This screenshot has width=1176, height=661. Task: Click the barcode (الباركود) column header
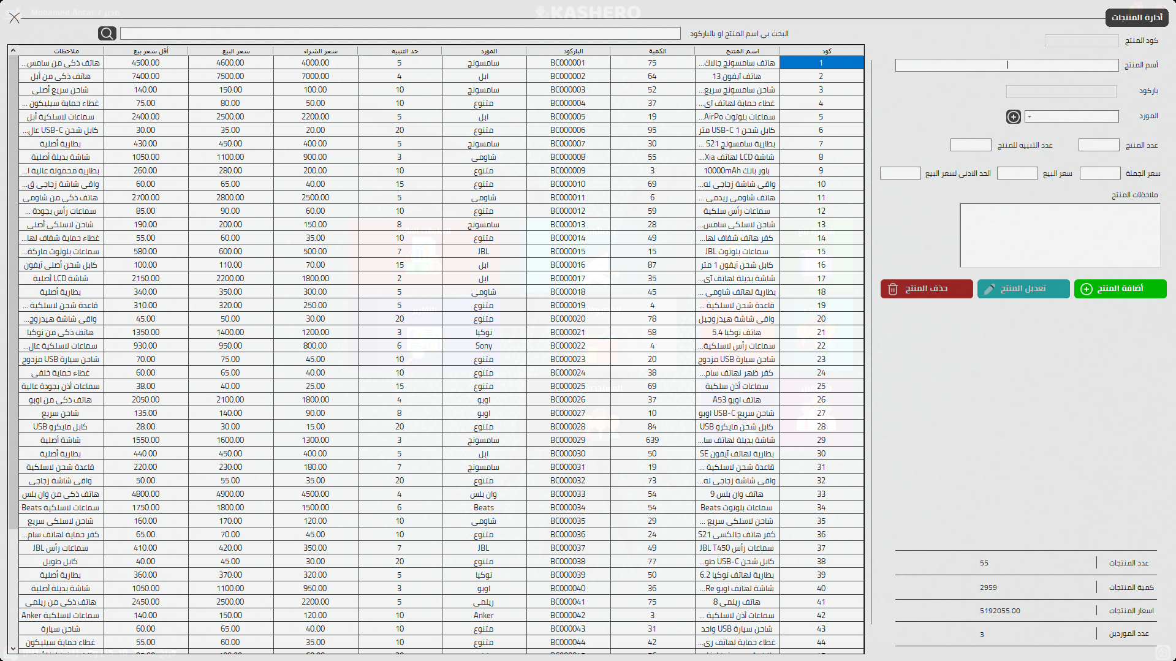568,51
